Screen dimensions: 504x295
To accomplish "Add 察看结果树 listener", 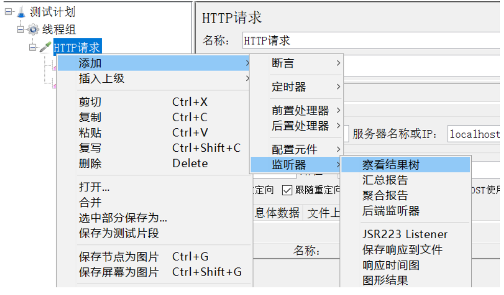I will (x=406, y=165).
